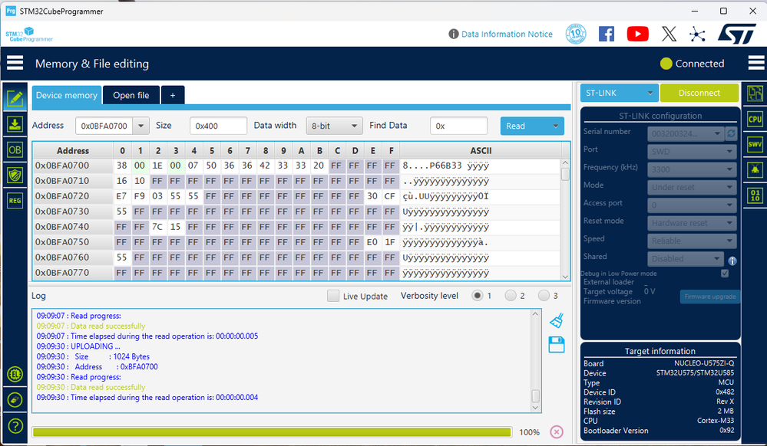Open Memory & File editing pencil icon
Screen dimensions: 767x446
[x=15, y=99]
